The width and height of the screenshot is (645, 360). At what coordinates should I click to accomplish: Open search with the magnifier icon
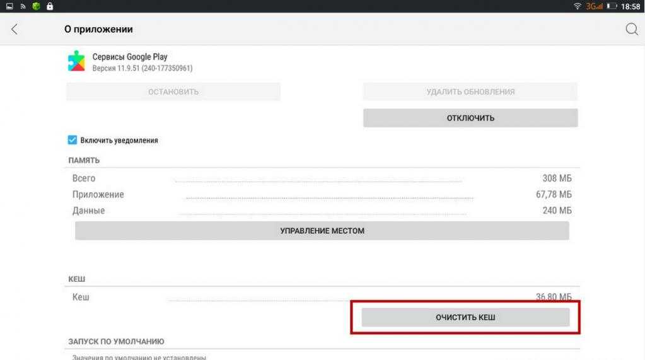point(631,30)
